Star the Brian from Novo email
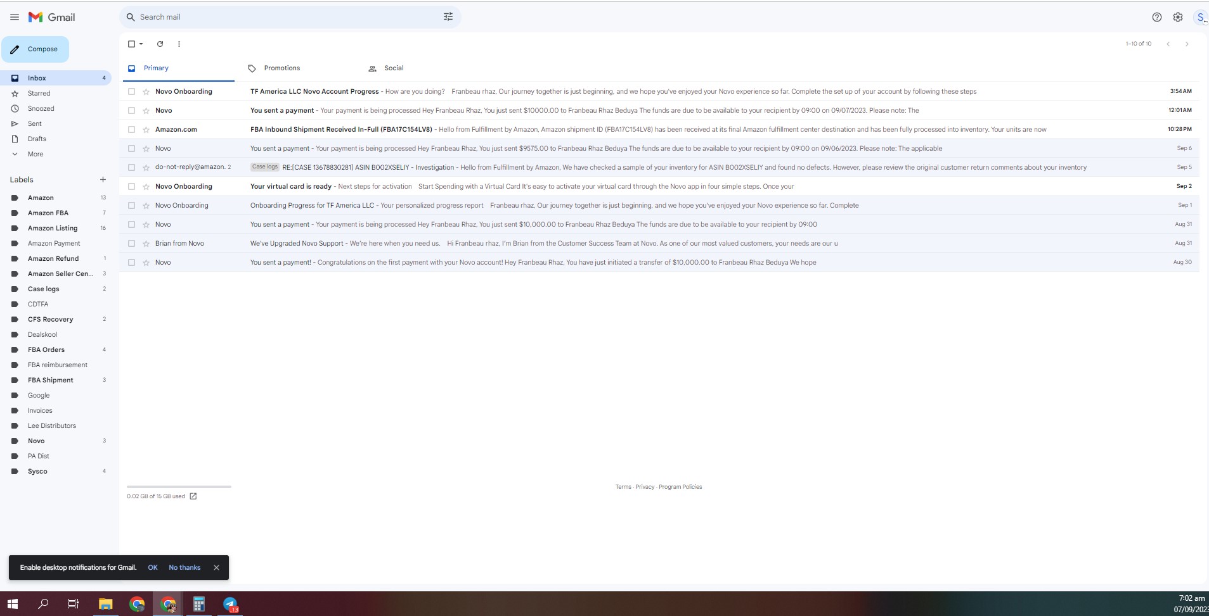1209x616 pixels. coord(146,244)
